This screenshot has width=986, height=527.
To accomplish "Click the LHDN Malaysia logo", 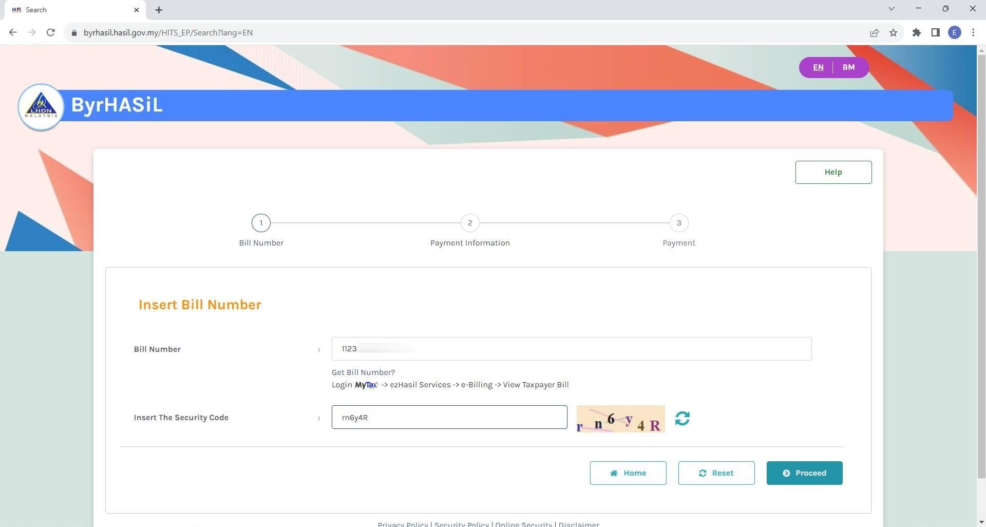I will point(41,107).
